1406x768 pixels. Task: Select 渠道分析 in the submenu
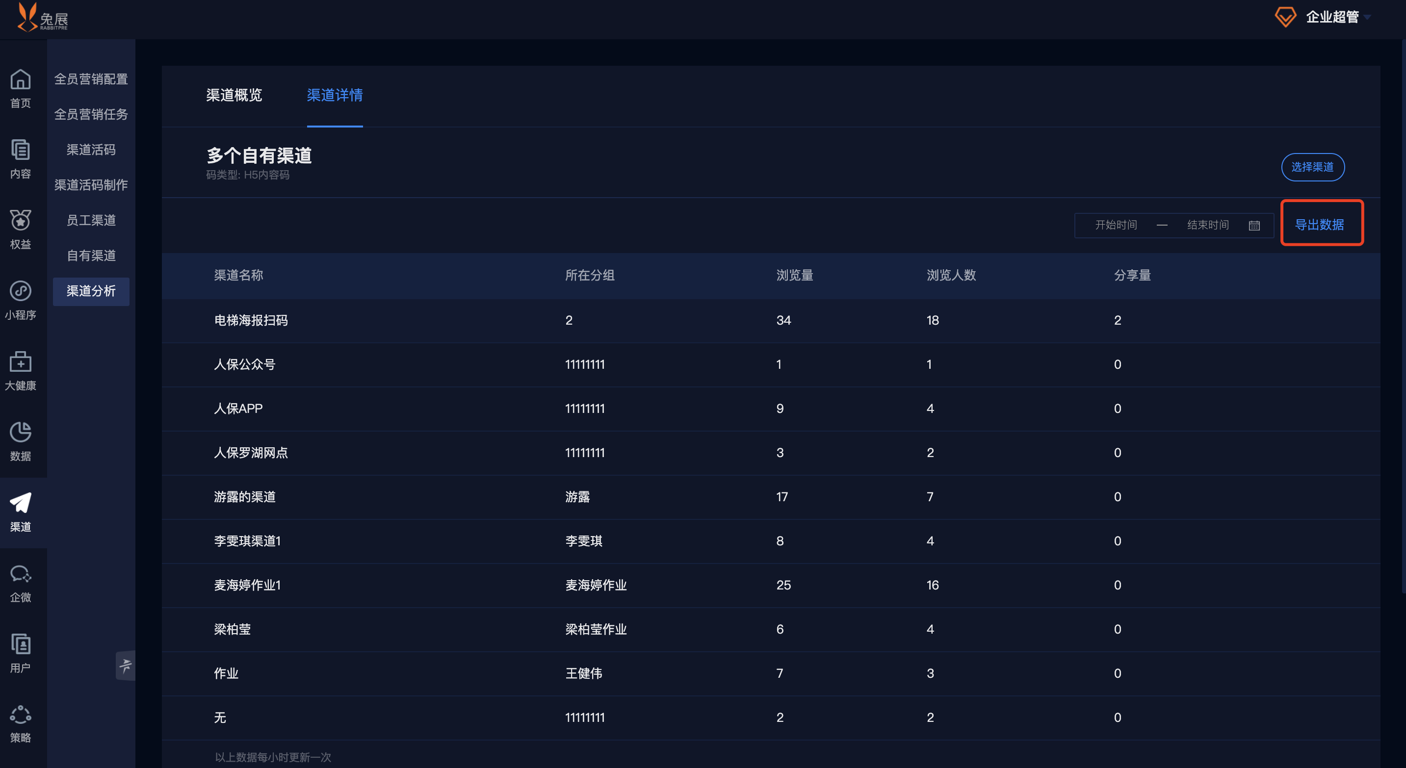91,291
